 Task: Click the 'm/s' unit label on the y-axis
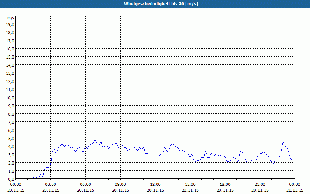coord(11,18)
